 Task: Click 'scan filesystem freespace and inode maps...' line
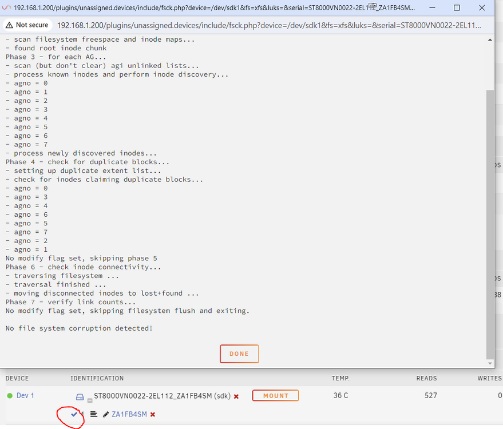pyautogui.click(x=100, y=39)
